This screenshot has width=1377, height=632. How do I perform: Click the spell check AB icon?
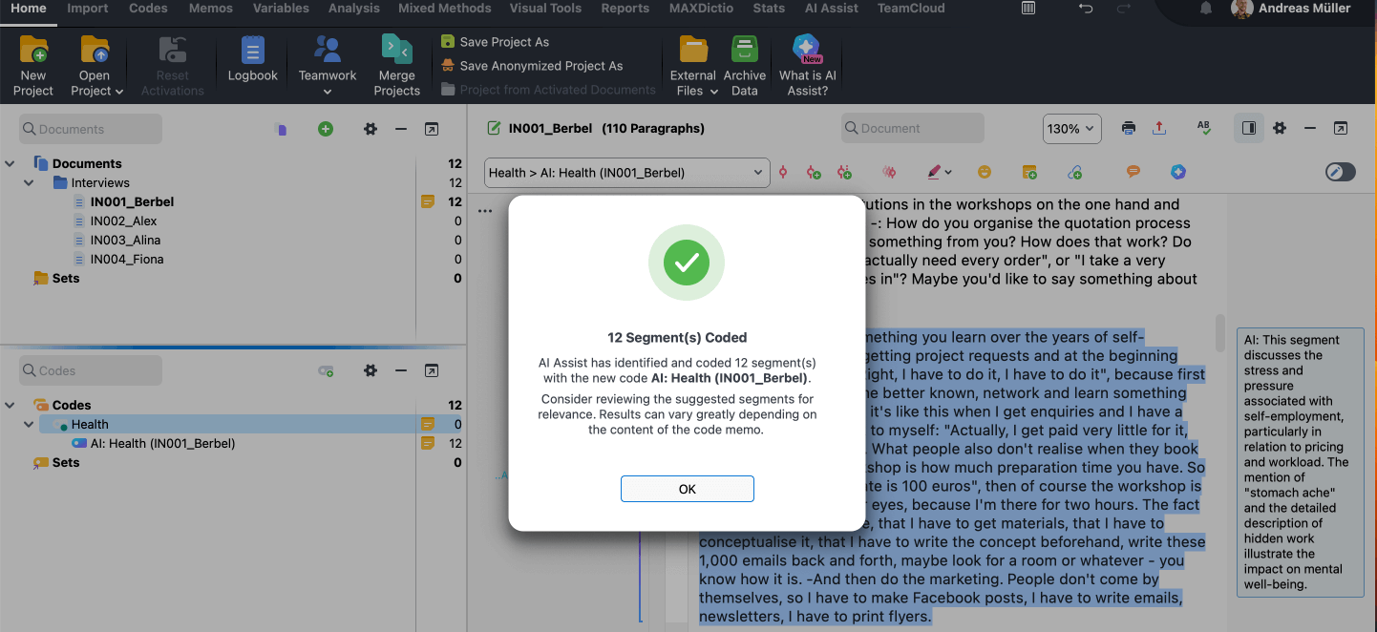(x=1204, y=128)
